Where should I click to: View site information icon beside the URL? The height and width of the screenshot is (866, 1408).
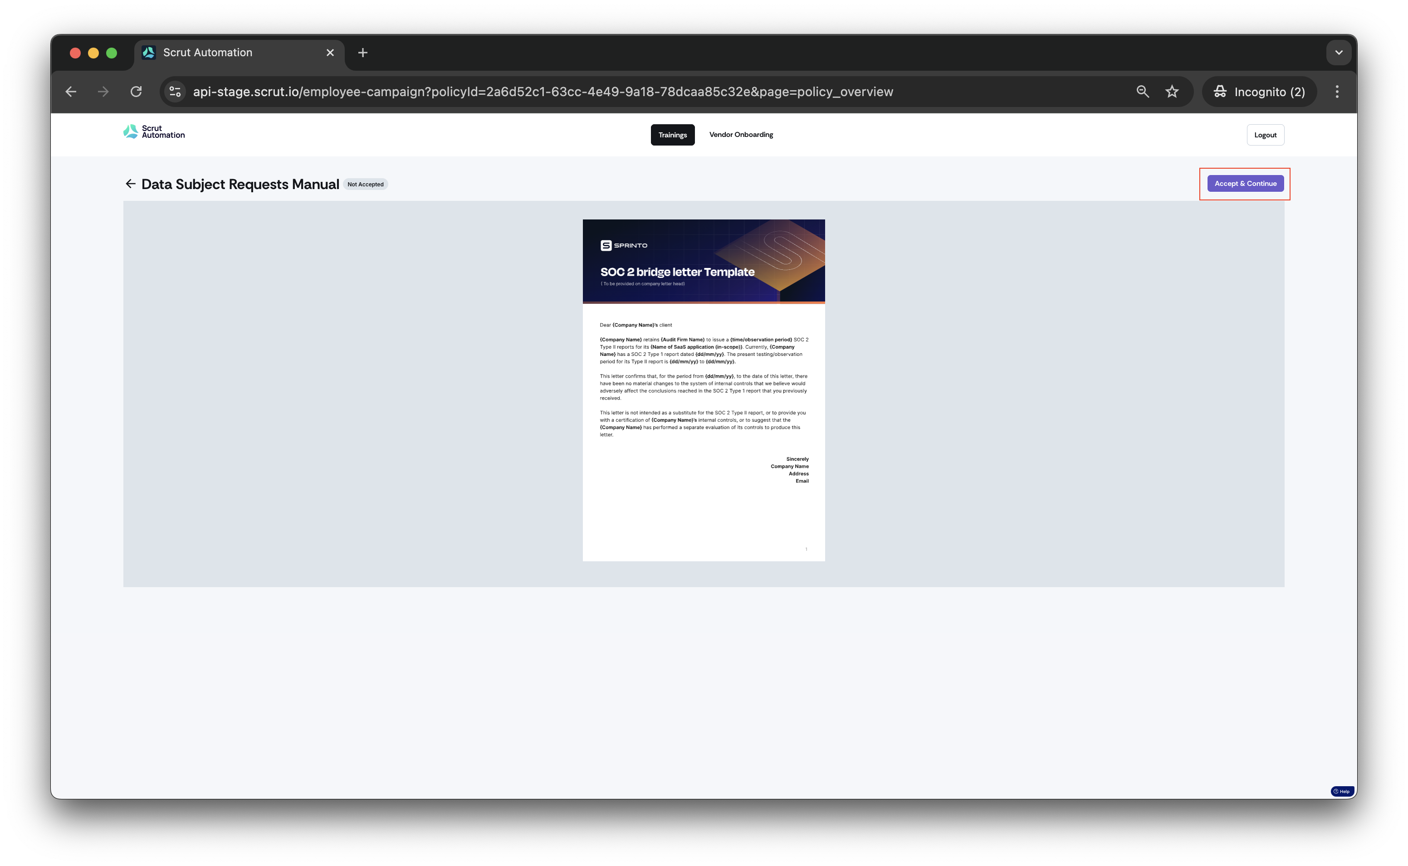point(175,92)
